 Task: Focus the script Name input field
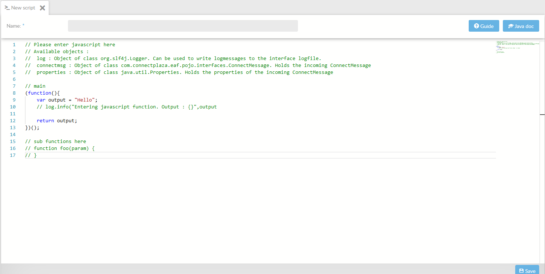pyautogui.click(x=183, y=26)
